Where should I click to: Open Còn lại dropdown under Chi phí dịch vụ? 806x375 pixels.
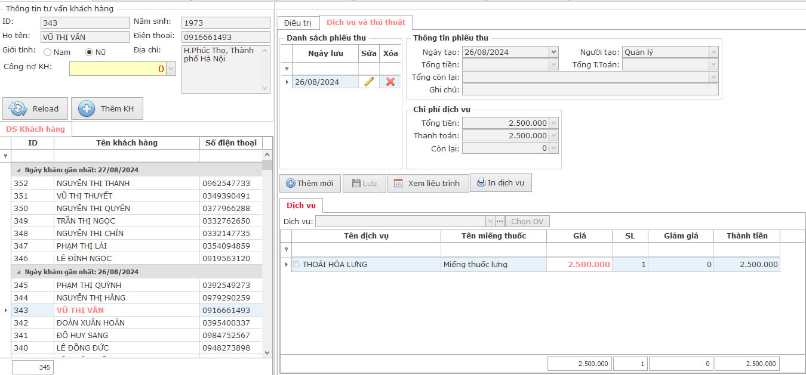pyautogui.click(x=553, y=148)
